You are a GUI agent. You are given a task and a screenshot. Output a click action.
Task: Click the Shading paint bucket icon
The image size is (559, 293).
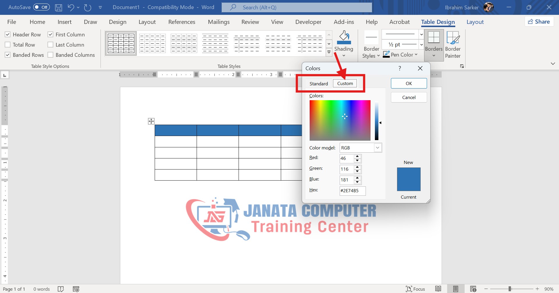344,38
